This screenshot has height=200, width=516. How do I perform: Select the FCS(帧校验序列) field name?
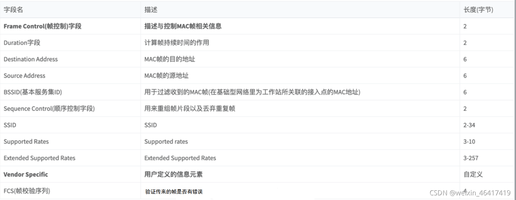(27, 191)
